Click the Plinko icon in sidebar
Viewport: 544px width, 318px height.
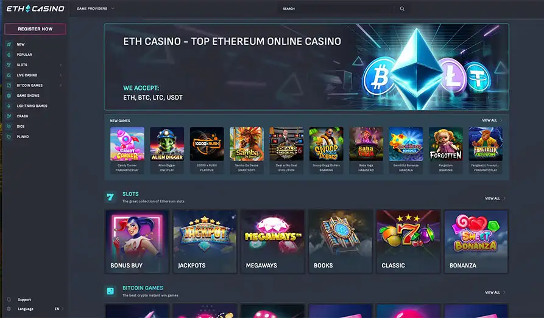click(x=9, y=136)
